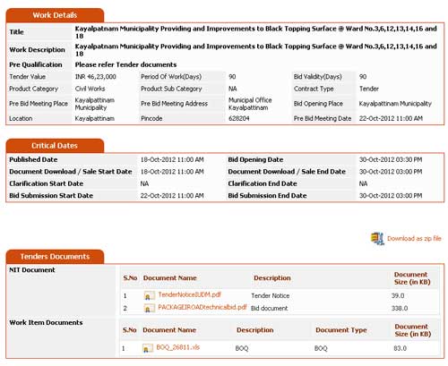Select the Work Details section header

coord(55,15)
